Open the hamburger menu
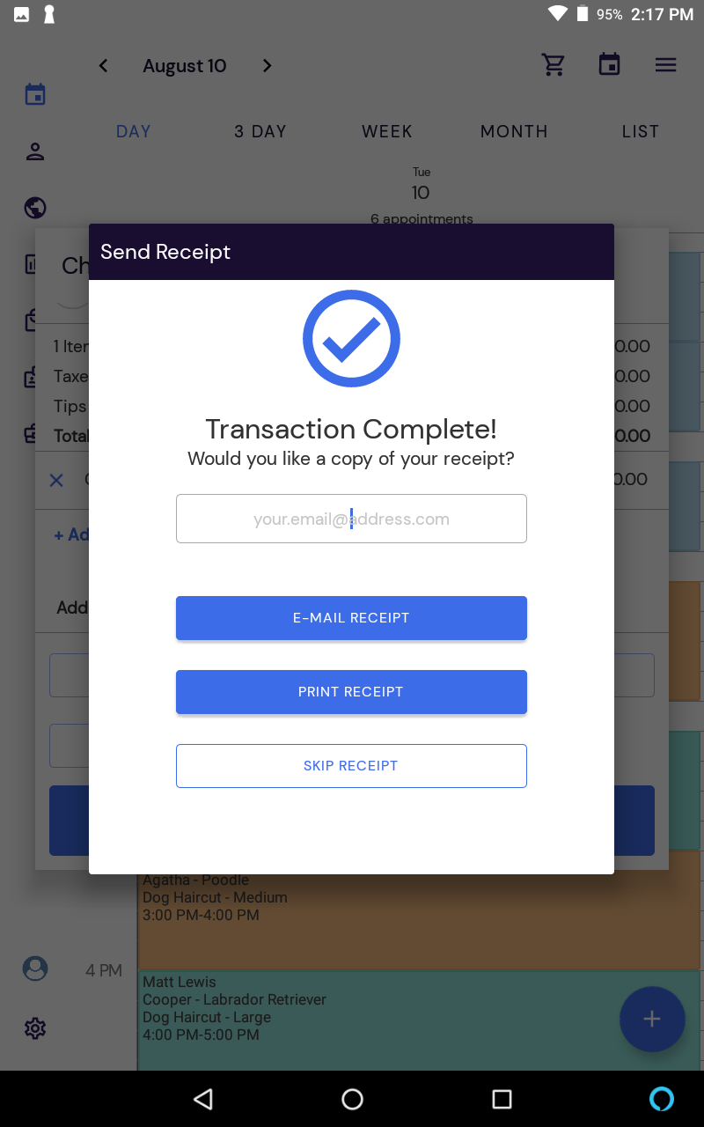 (x=665, y=65)
